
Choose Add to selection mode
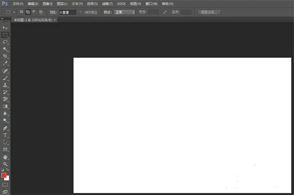(28, 12)
